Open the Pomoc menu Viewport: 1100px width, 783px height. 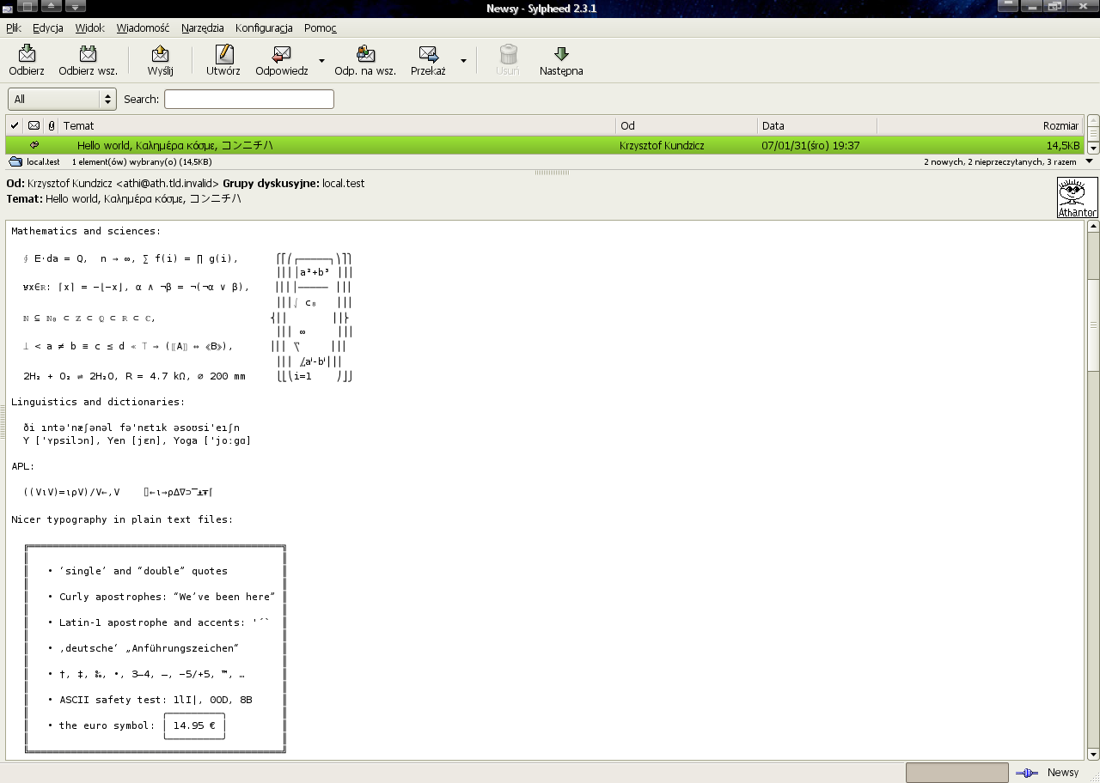pyautogui.click(x=321, y=27)
